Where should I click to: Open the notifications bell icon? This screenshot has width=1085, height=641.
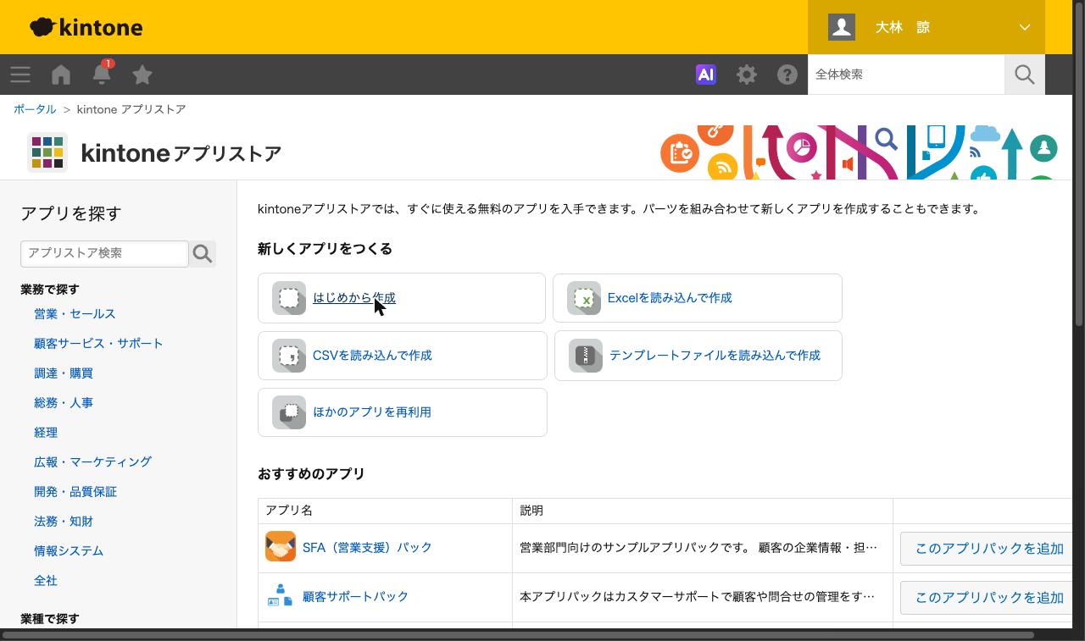(x=102, y=74)
